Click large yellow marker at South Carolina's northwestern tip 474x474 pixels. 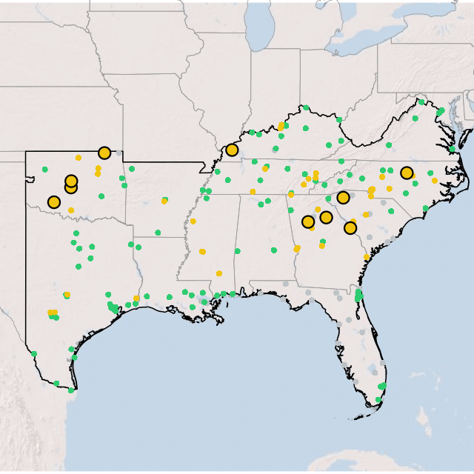[343, 198]
